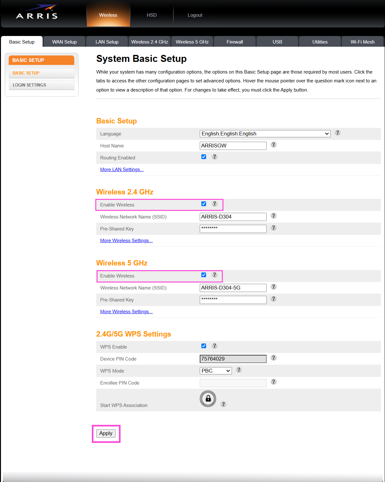Screen dimensions: 385x482
Task: Open help for Device PIN Code
Action: [x=273, y=358]
